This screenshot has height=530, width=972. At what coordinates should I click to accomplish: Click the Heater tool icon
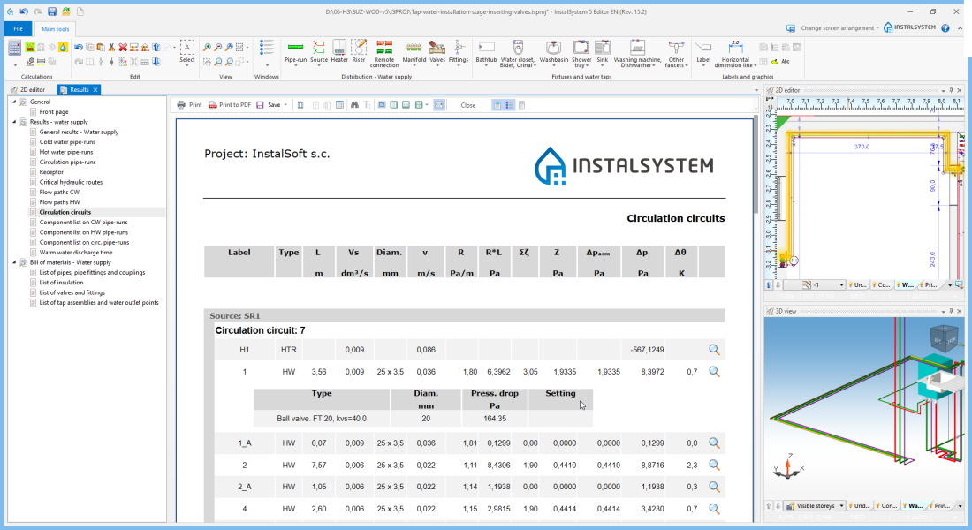pos(339,49)
